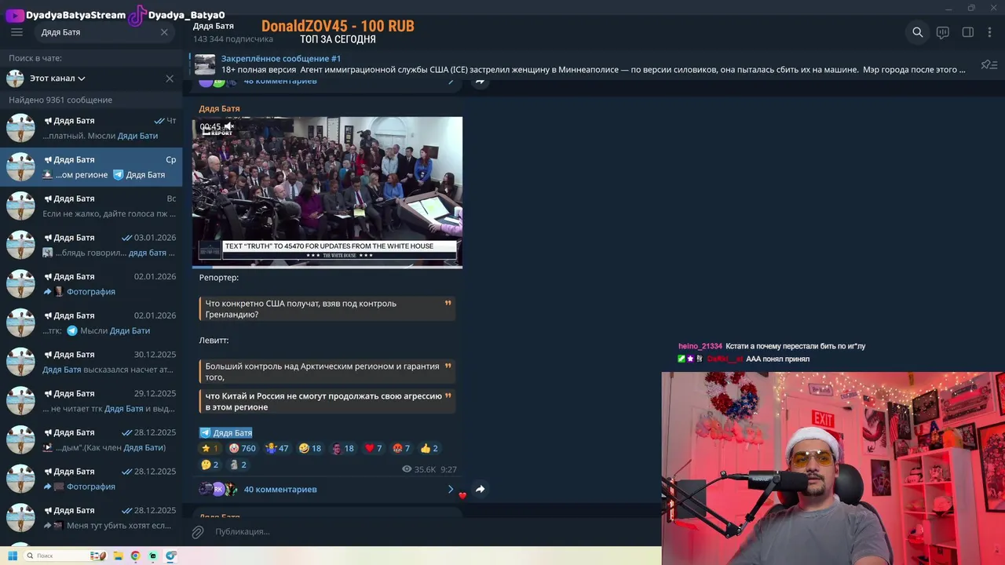
Task: Click Закреплённое сообщение #1 pinned bar
Action: [581, 64]
